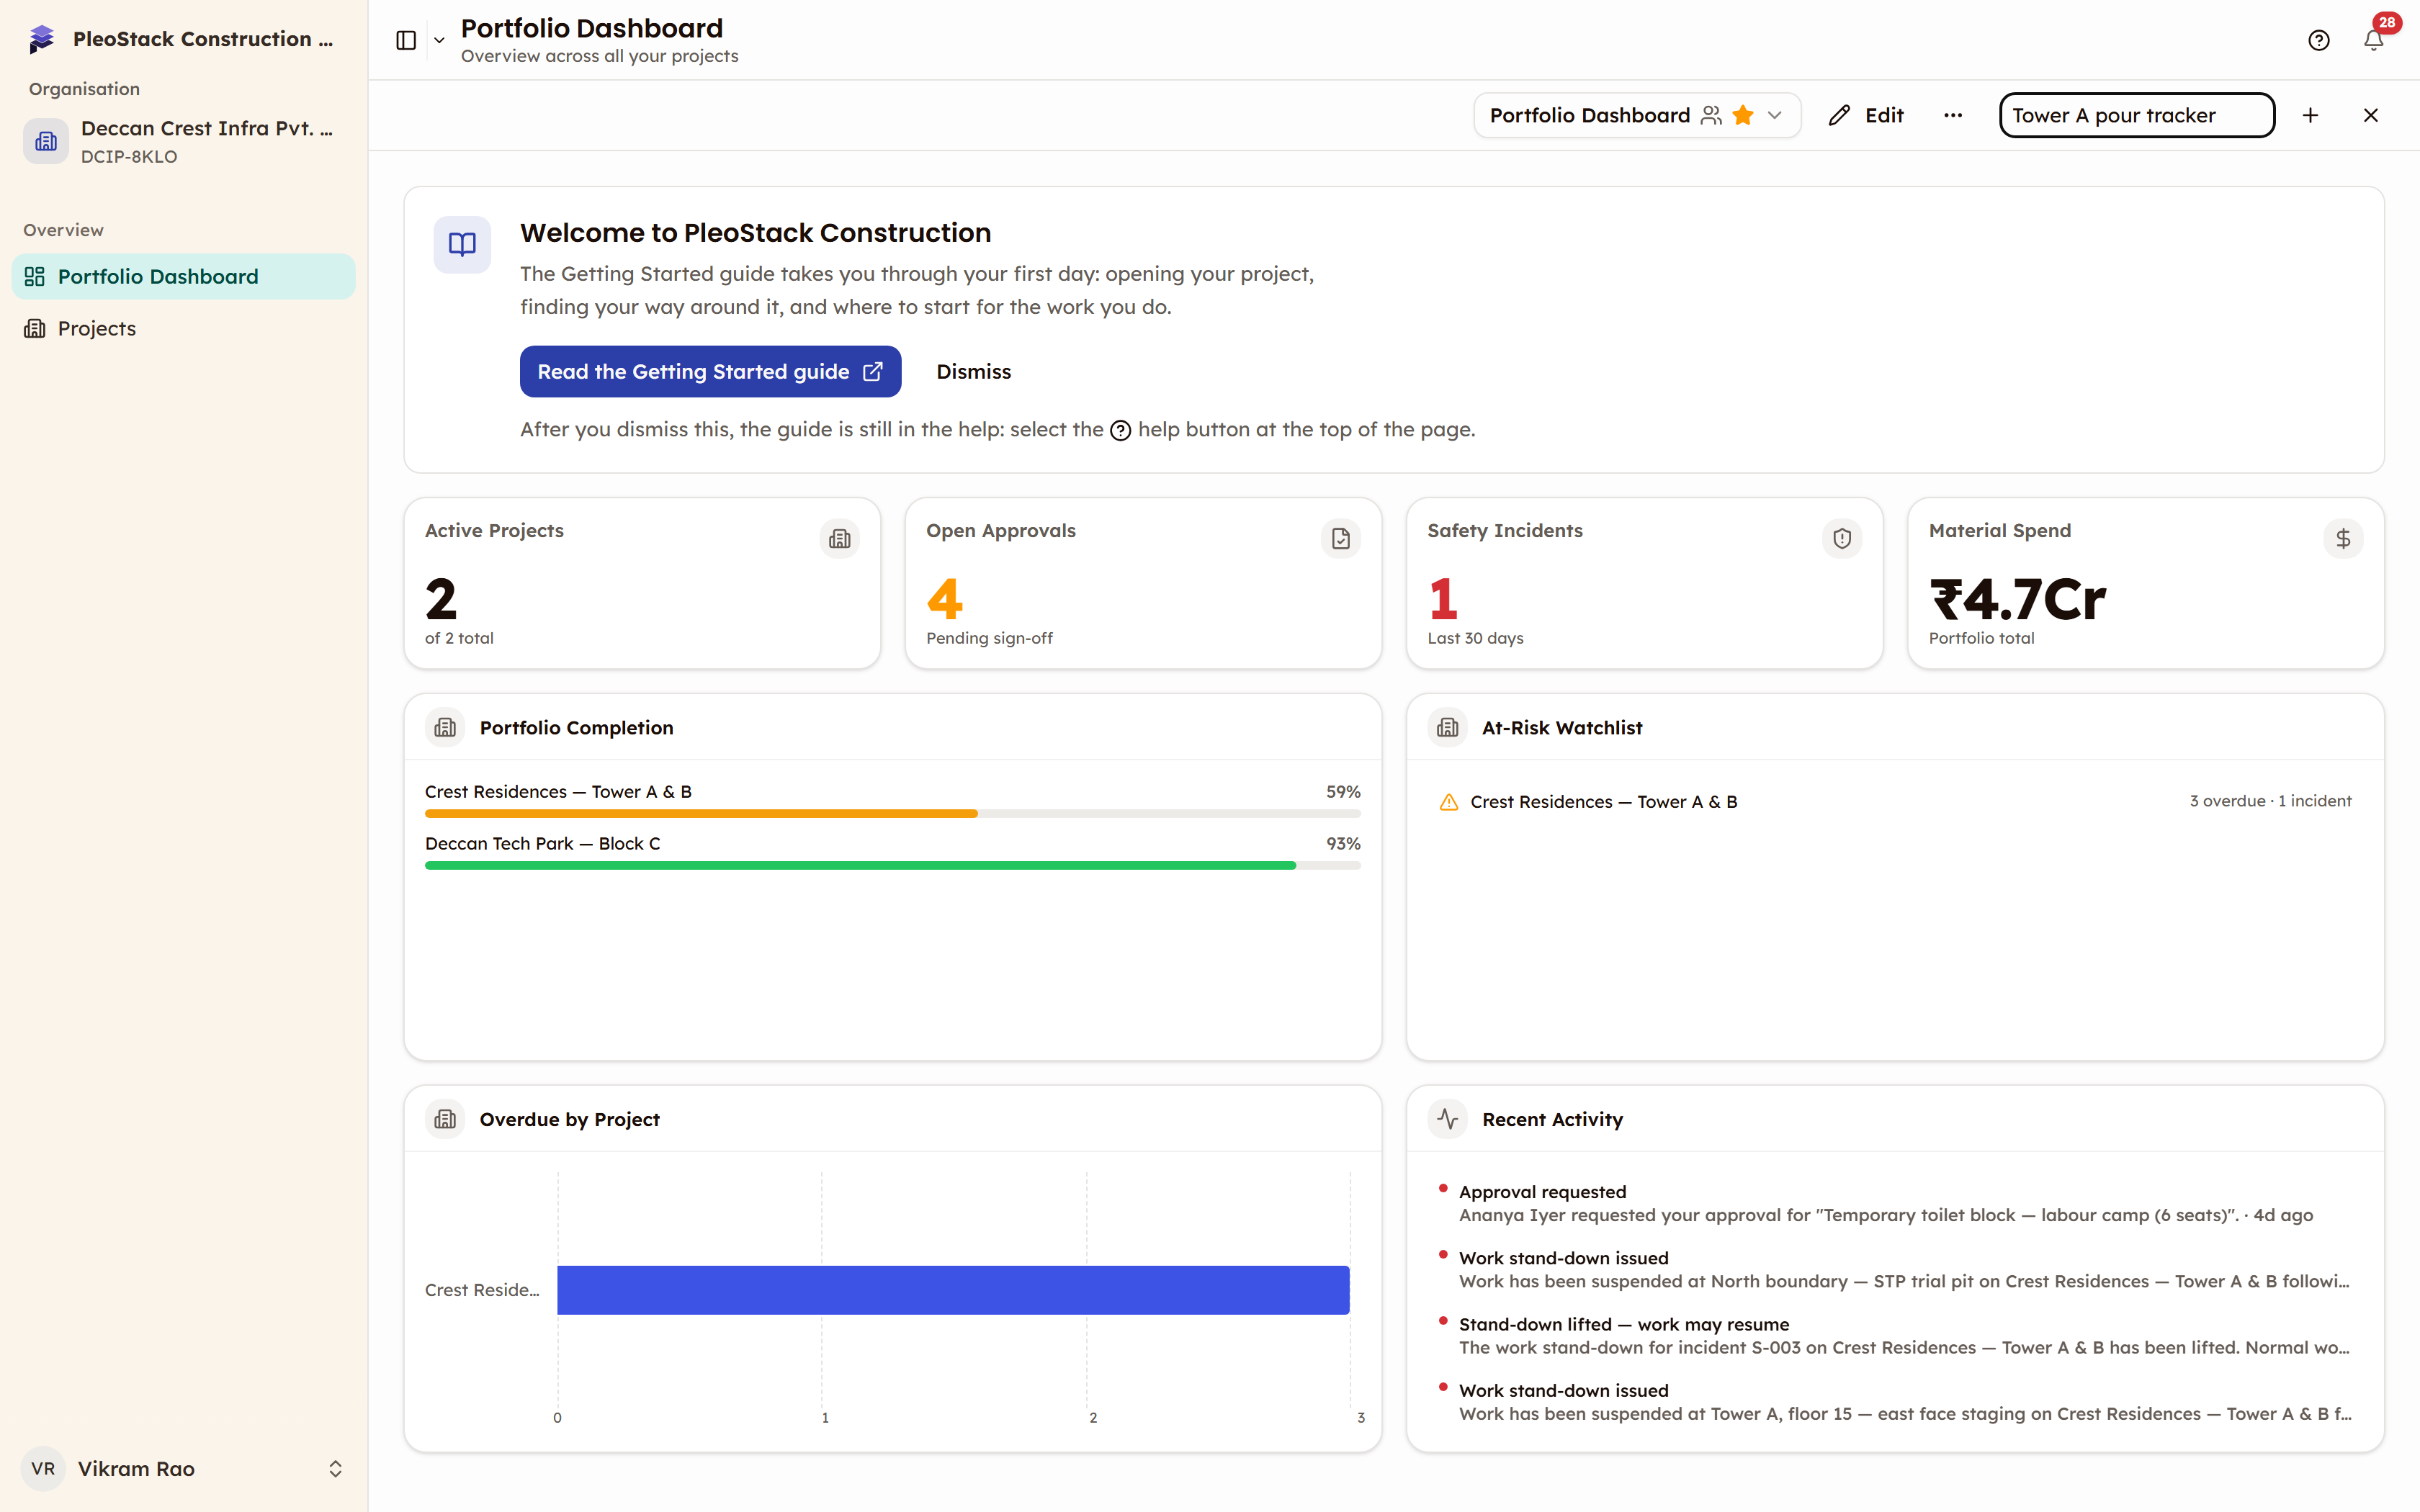
Task: Click the Open Approvals document icon
Action: (x=1340, y=539)
